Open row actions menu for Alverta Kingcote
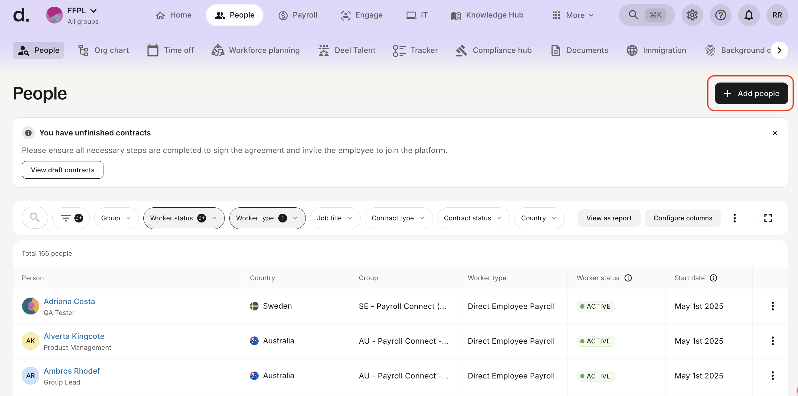This screenshot has height=396, width=798. point(773,341)
